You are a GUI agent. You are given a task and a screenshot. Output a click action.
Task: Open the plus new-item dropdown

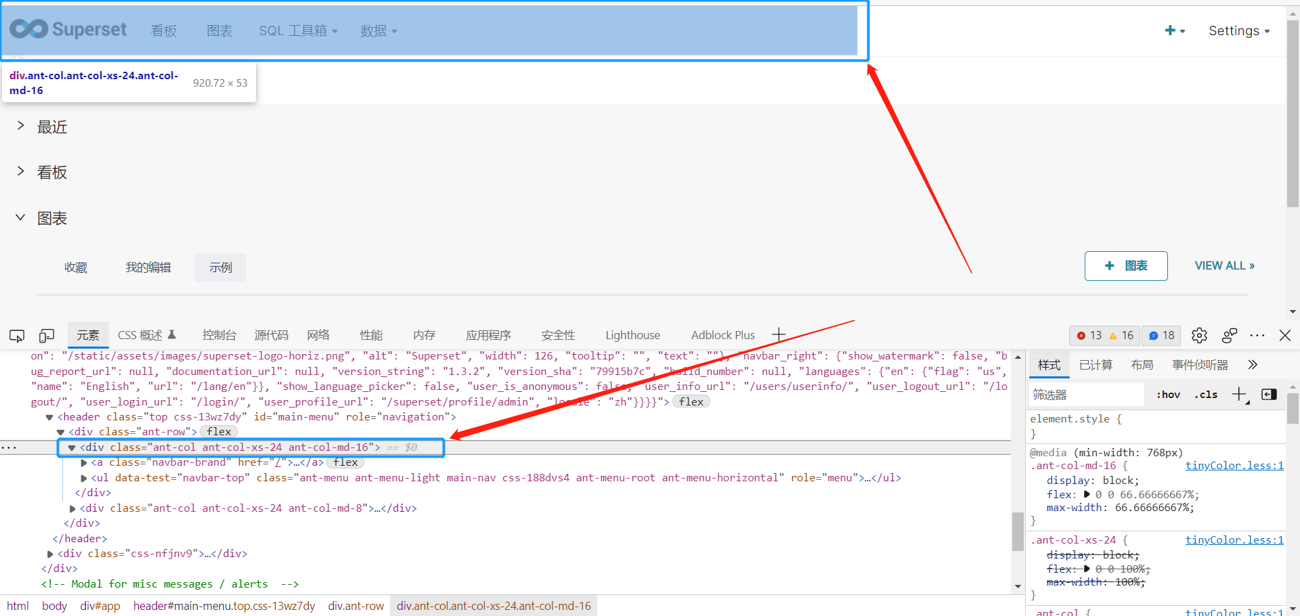pyautogui.click(x=1175, y=30)
